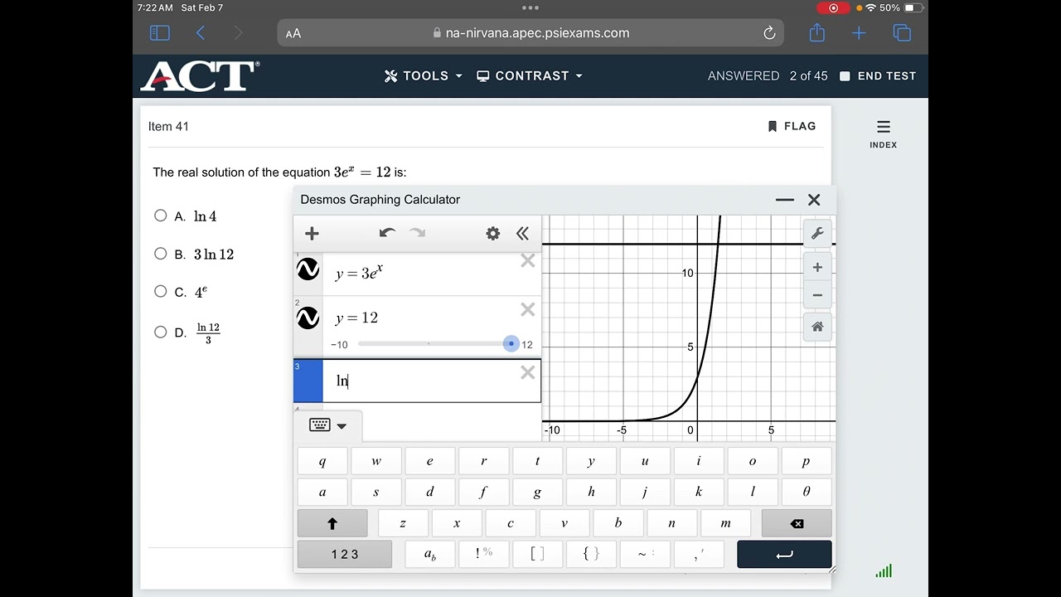Viewport: 1061px width, 597px height.
Task: Undo last Desmos action
Action: pyautogui.click(x=387, y=233)
